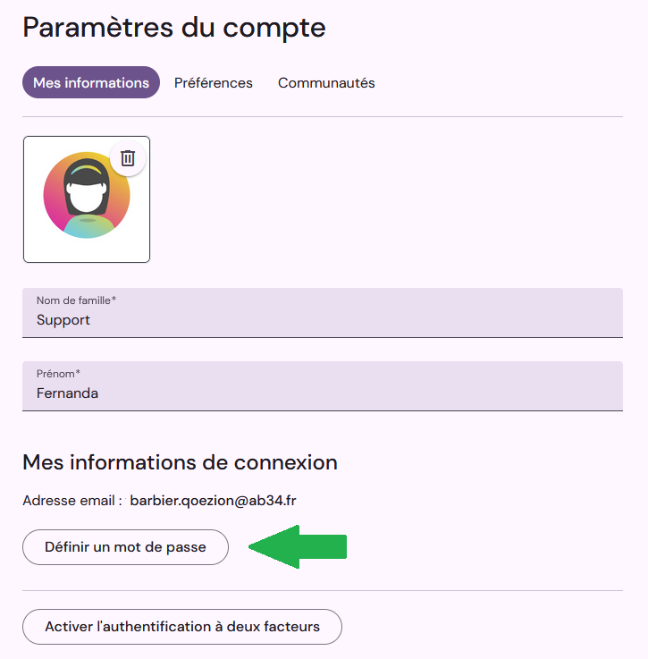Focus the Nom de famille input field
648x659 pixels.
(x=323, y=313)
